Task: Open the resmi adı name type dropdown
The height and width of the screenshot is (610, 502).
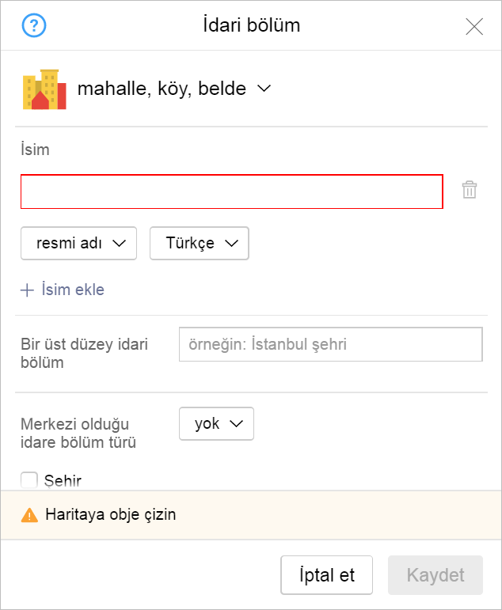Action: [x=78, y=243]
